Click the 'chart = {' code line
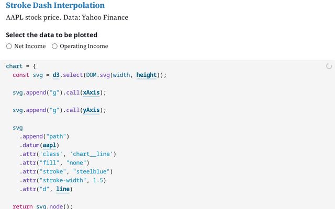The height and width of the screenshot is (209, 335). [21, 66]
